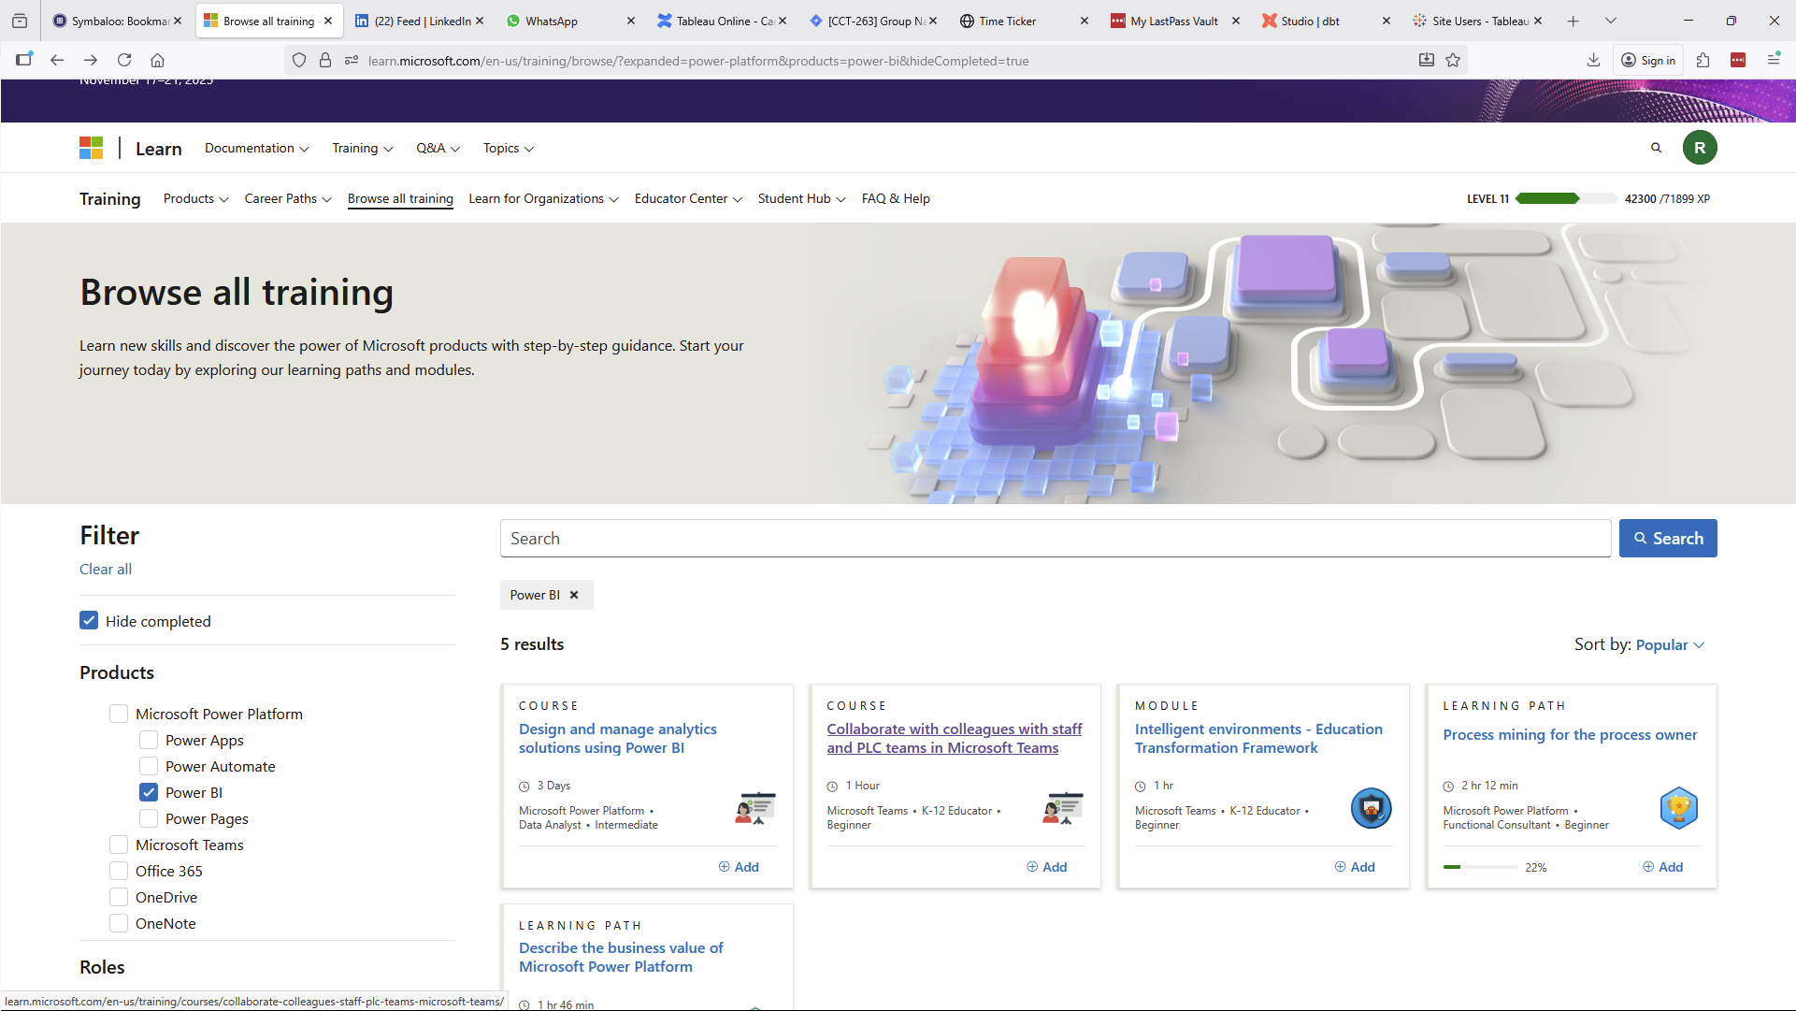Check the Power Automate filter checkbox
The image size is (1796, 1011).
(x=149, y=766)
